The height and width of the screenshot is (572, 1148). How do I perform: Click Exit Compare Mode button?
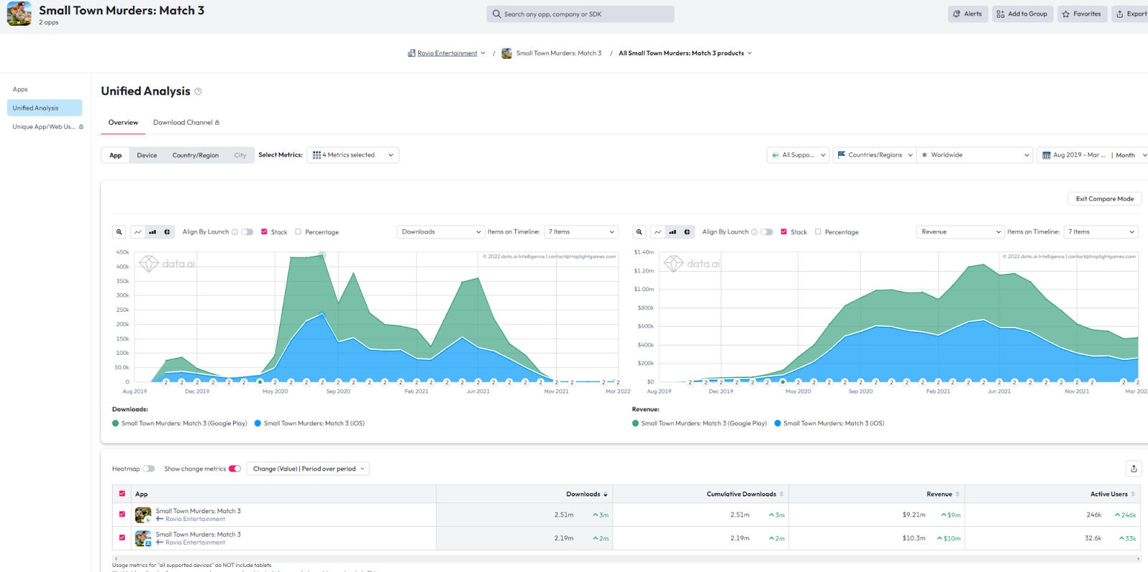1104,199
